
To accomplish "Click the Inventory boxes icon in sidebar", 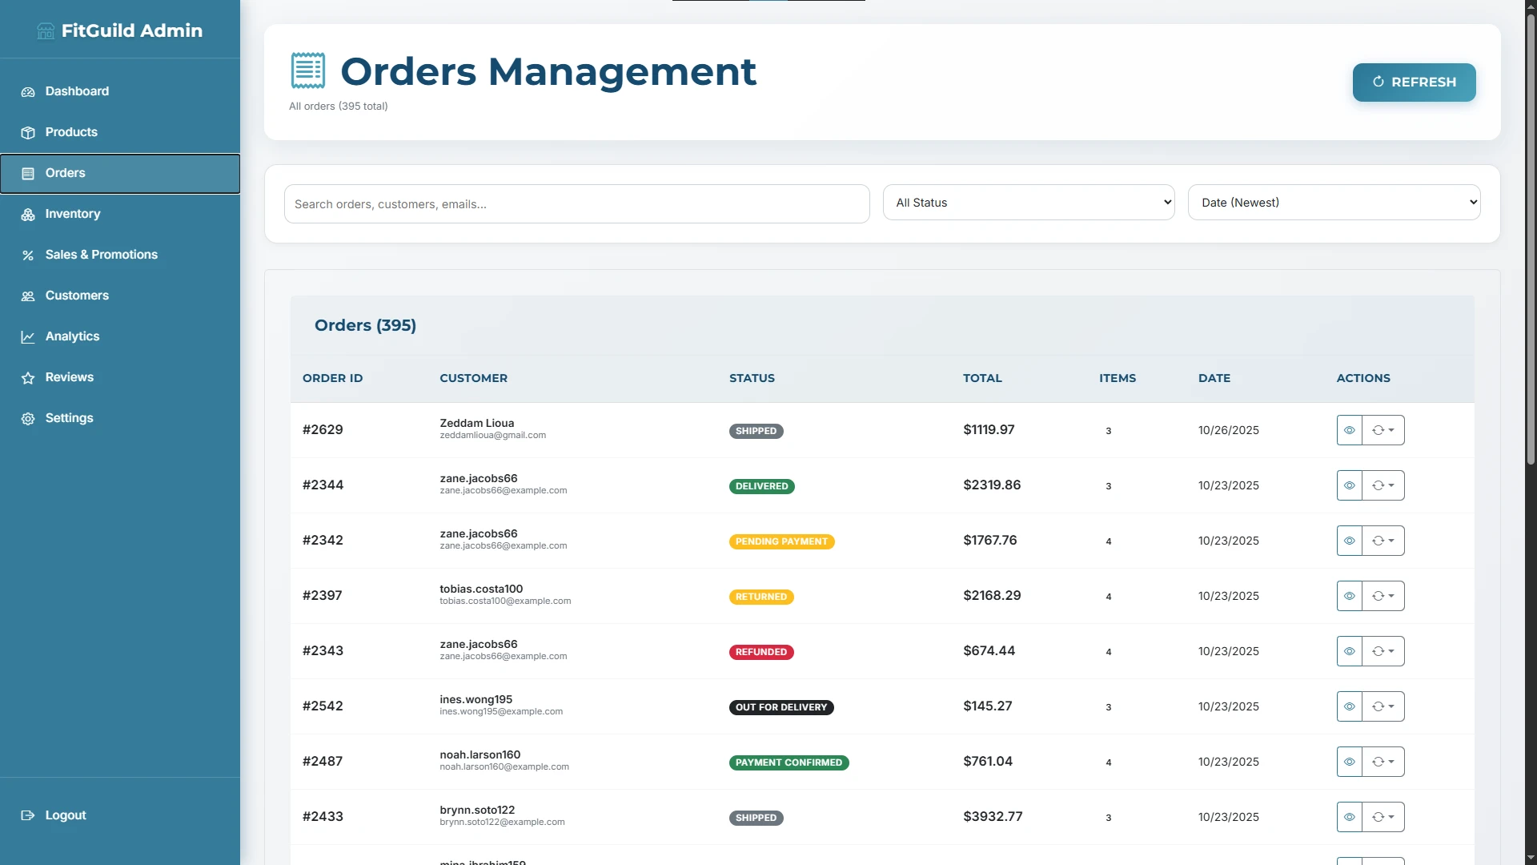I will coord(28,215).
